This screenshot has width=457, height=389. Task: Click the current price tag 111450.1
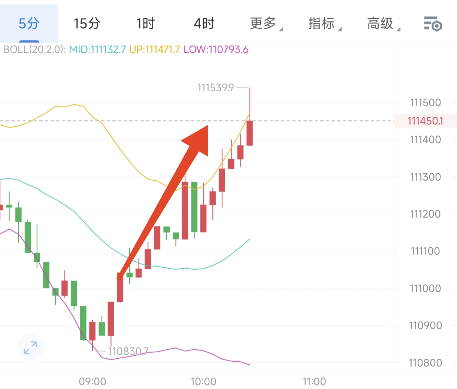pyautogui.click(x=425, y=121)
